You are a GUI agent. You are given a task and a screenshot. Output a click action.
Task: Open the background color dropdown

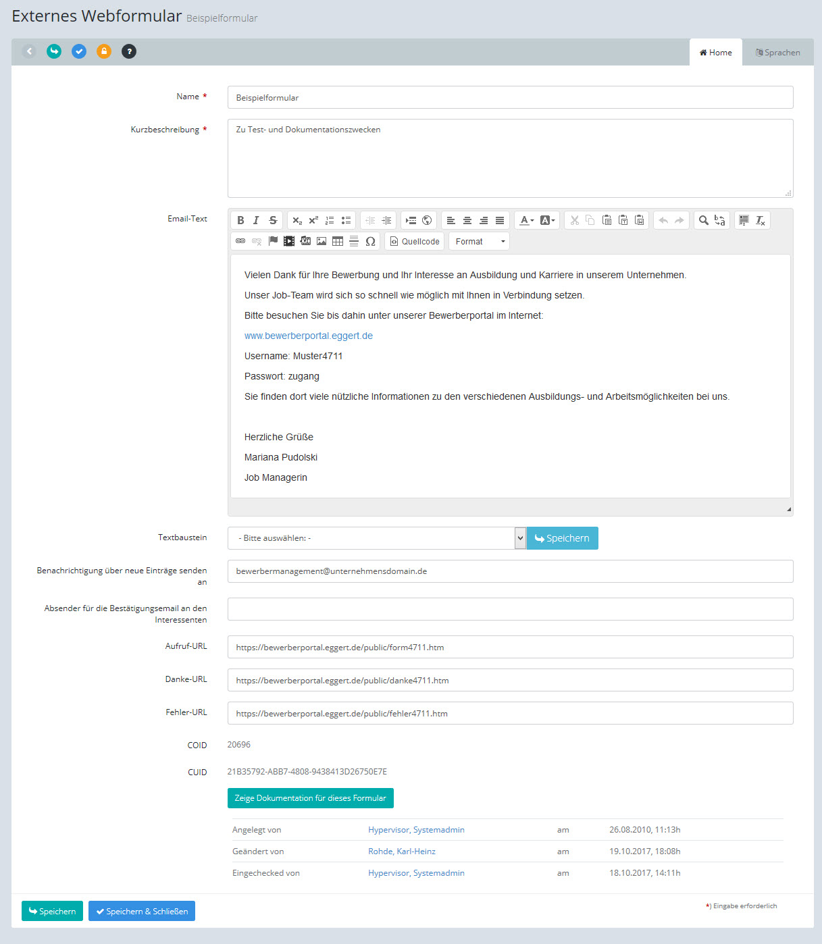(x=548, y=220)
